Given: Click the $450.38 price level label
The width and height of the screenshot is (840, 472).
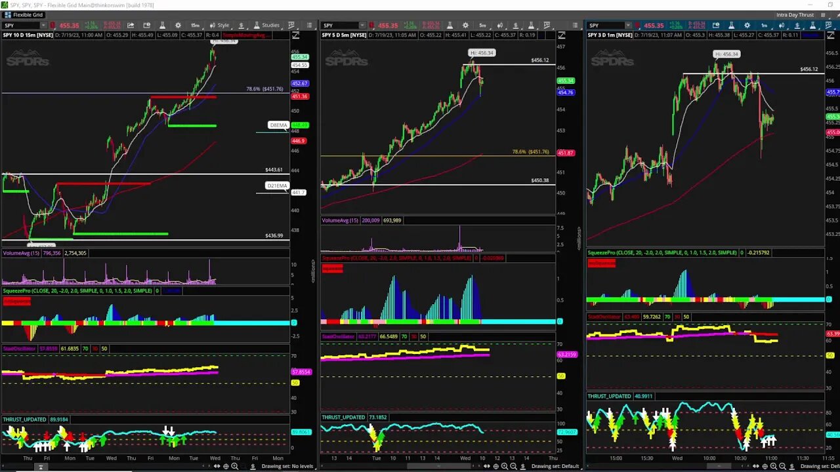Looking at the screenshot, I should click(x=539, y=180).
